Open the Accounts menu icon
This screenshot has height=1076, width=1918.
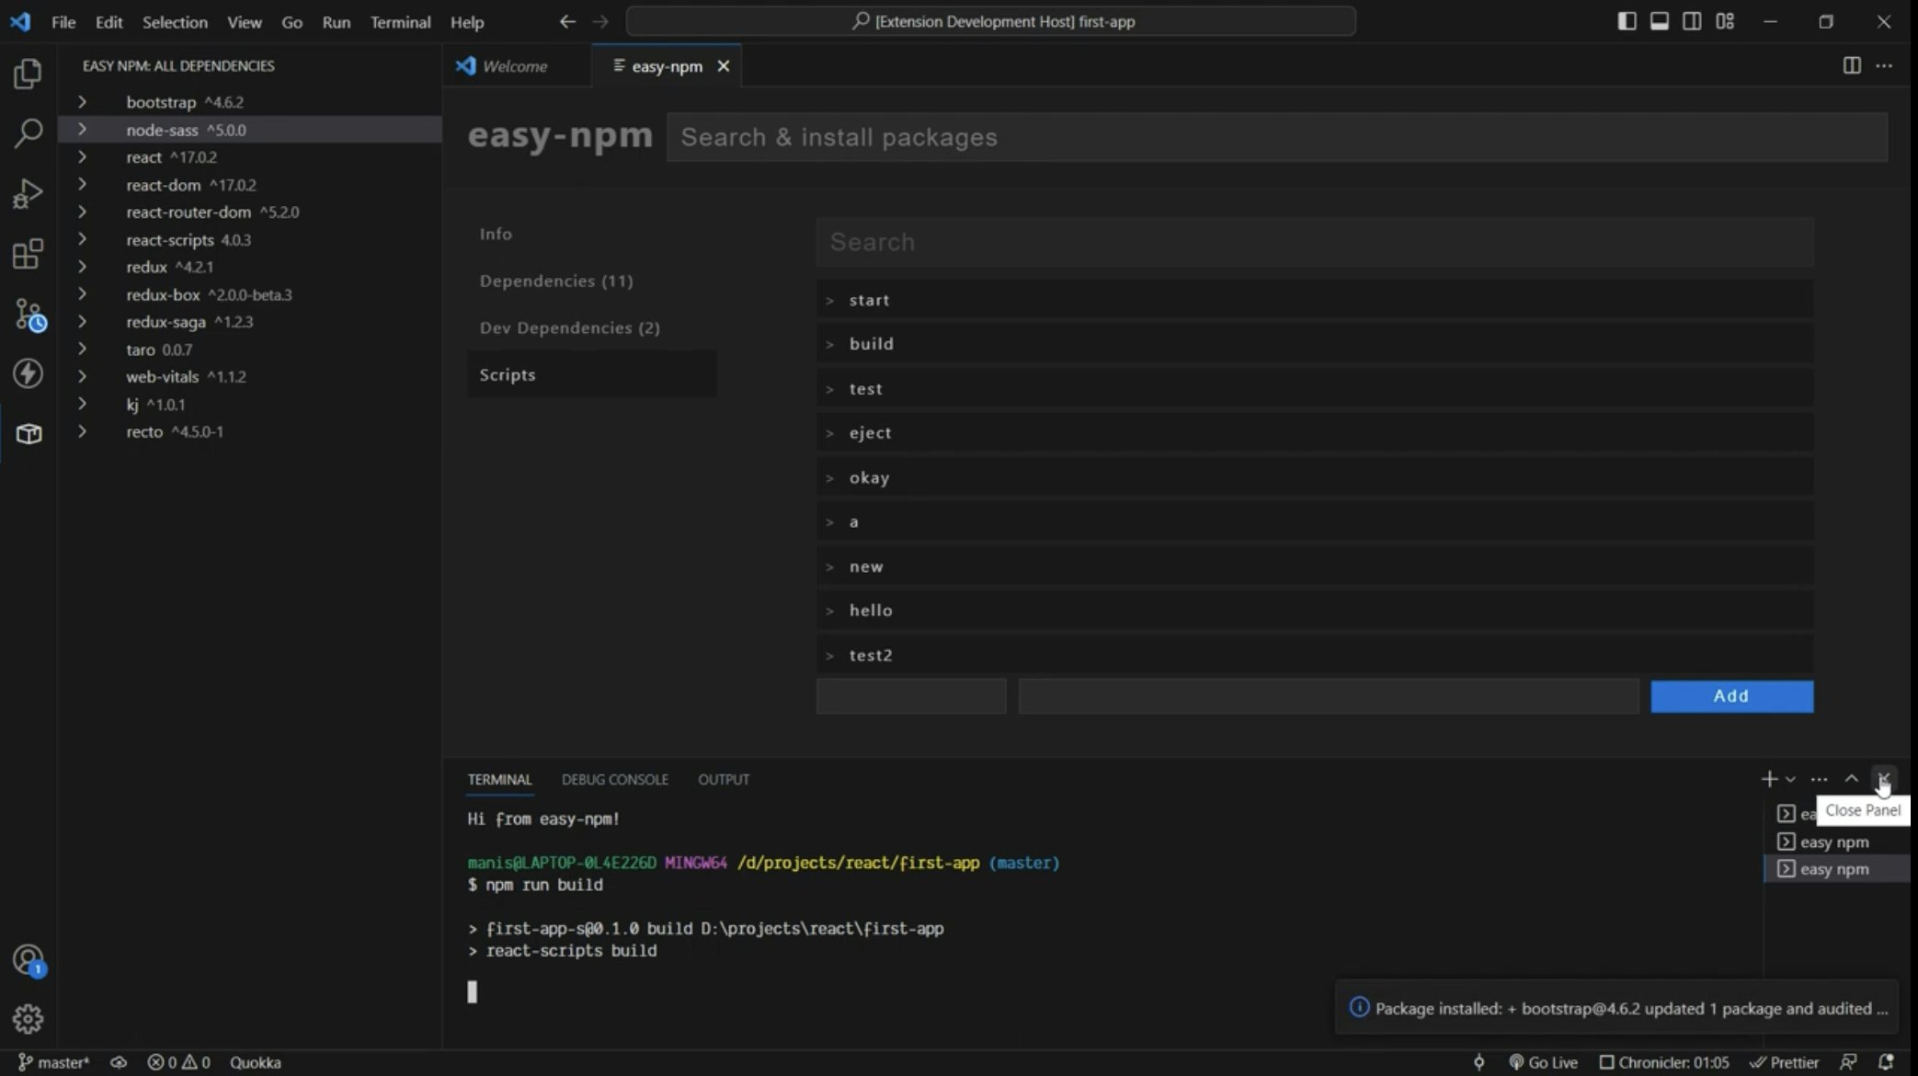click(x=29, y=960)
